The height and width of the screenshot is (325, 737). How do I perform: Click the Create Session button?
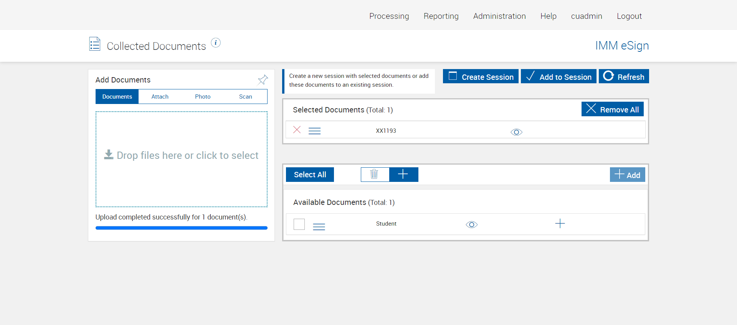pos(481,76)
